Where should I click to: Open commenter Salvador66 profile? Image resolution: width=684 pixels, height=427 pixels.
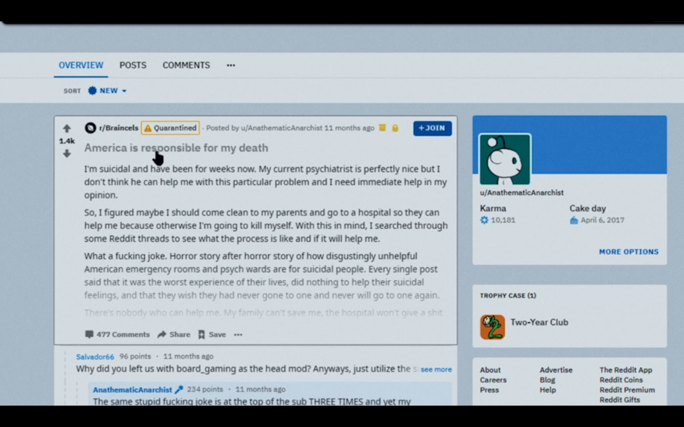[95, 356]
